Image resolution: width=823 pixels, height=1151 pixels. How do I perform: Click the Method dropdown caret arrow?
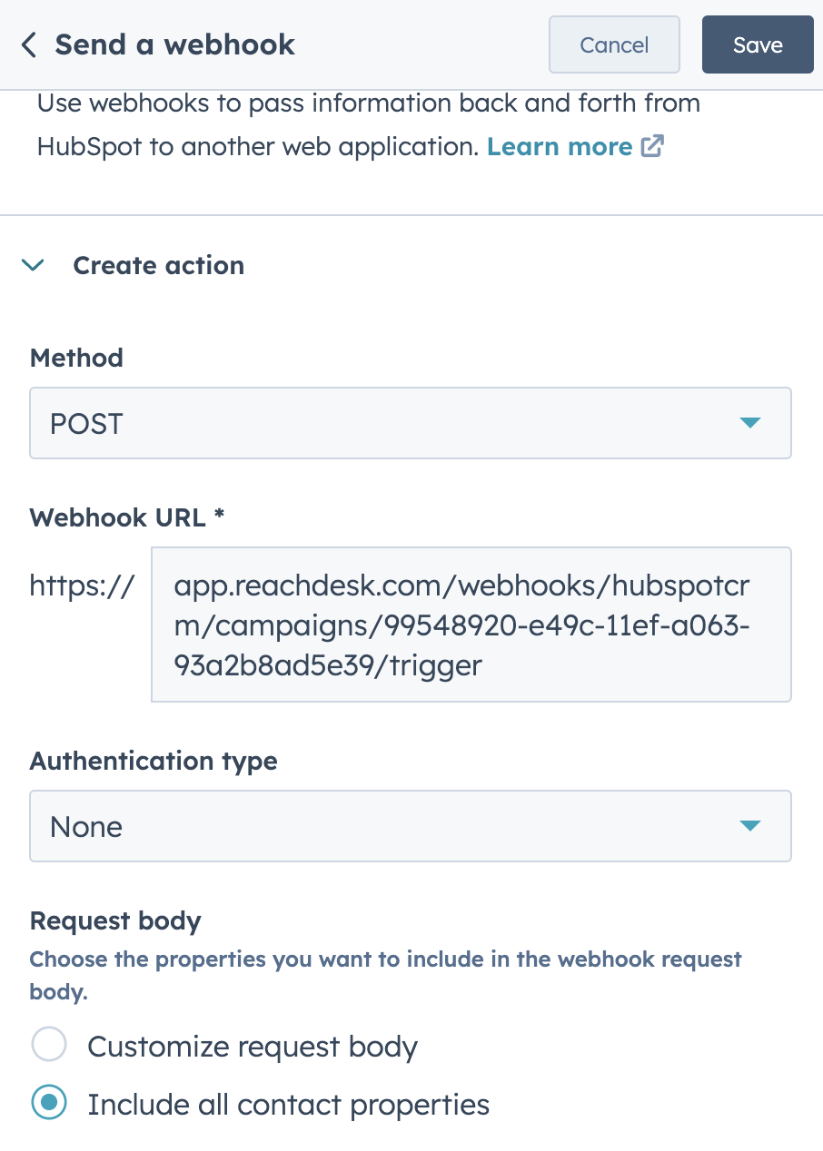(x=749, y=423)
